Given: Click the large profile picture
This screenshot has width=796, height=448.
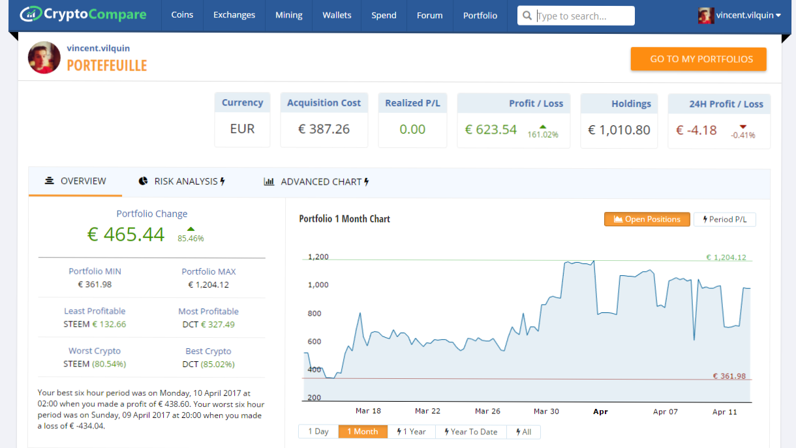Looking at the screenshot, I should click(44, 57).
